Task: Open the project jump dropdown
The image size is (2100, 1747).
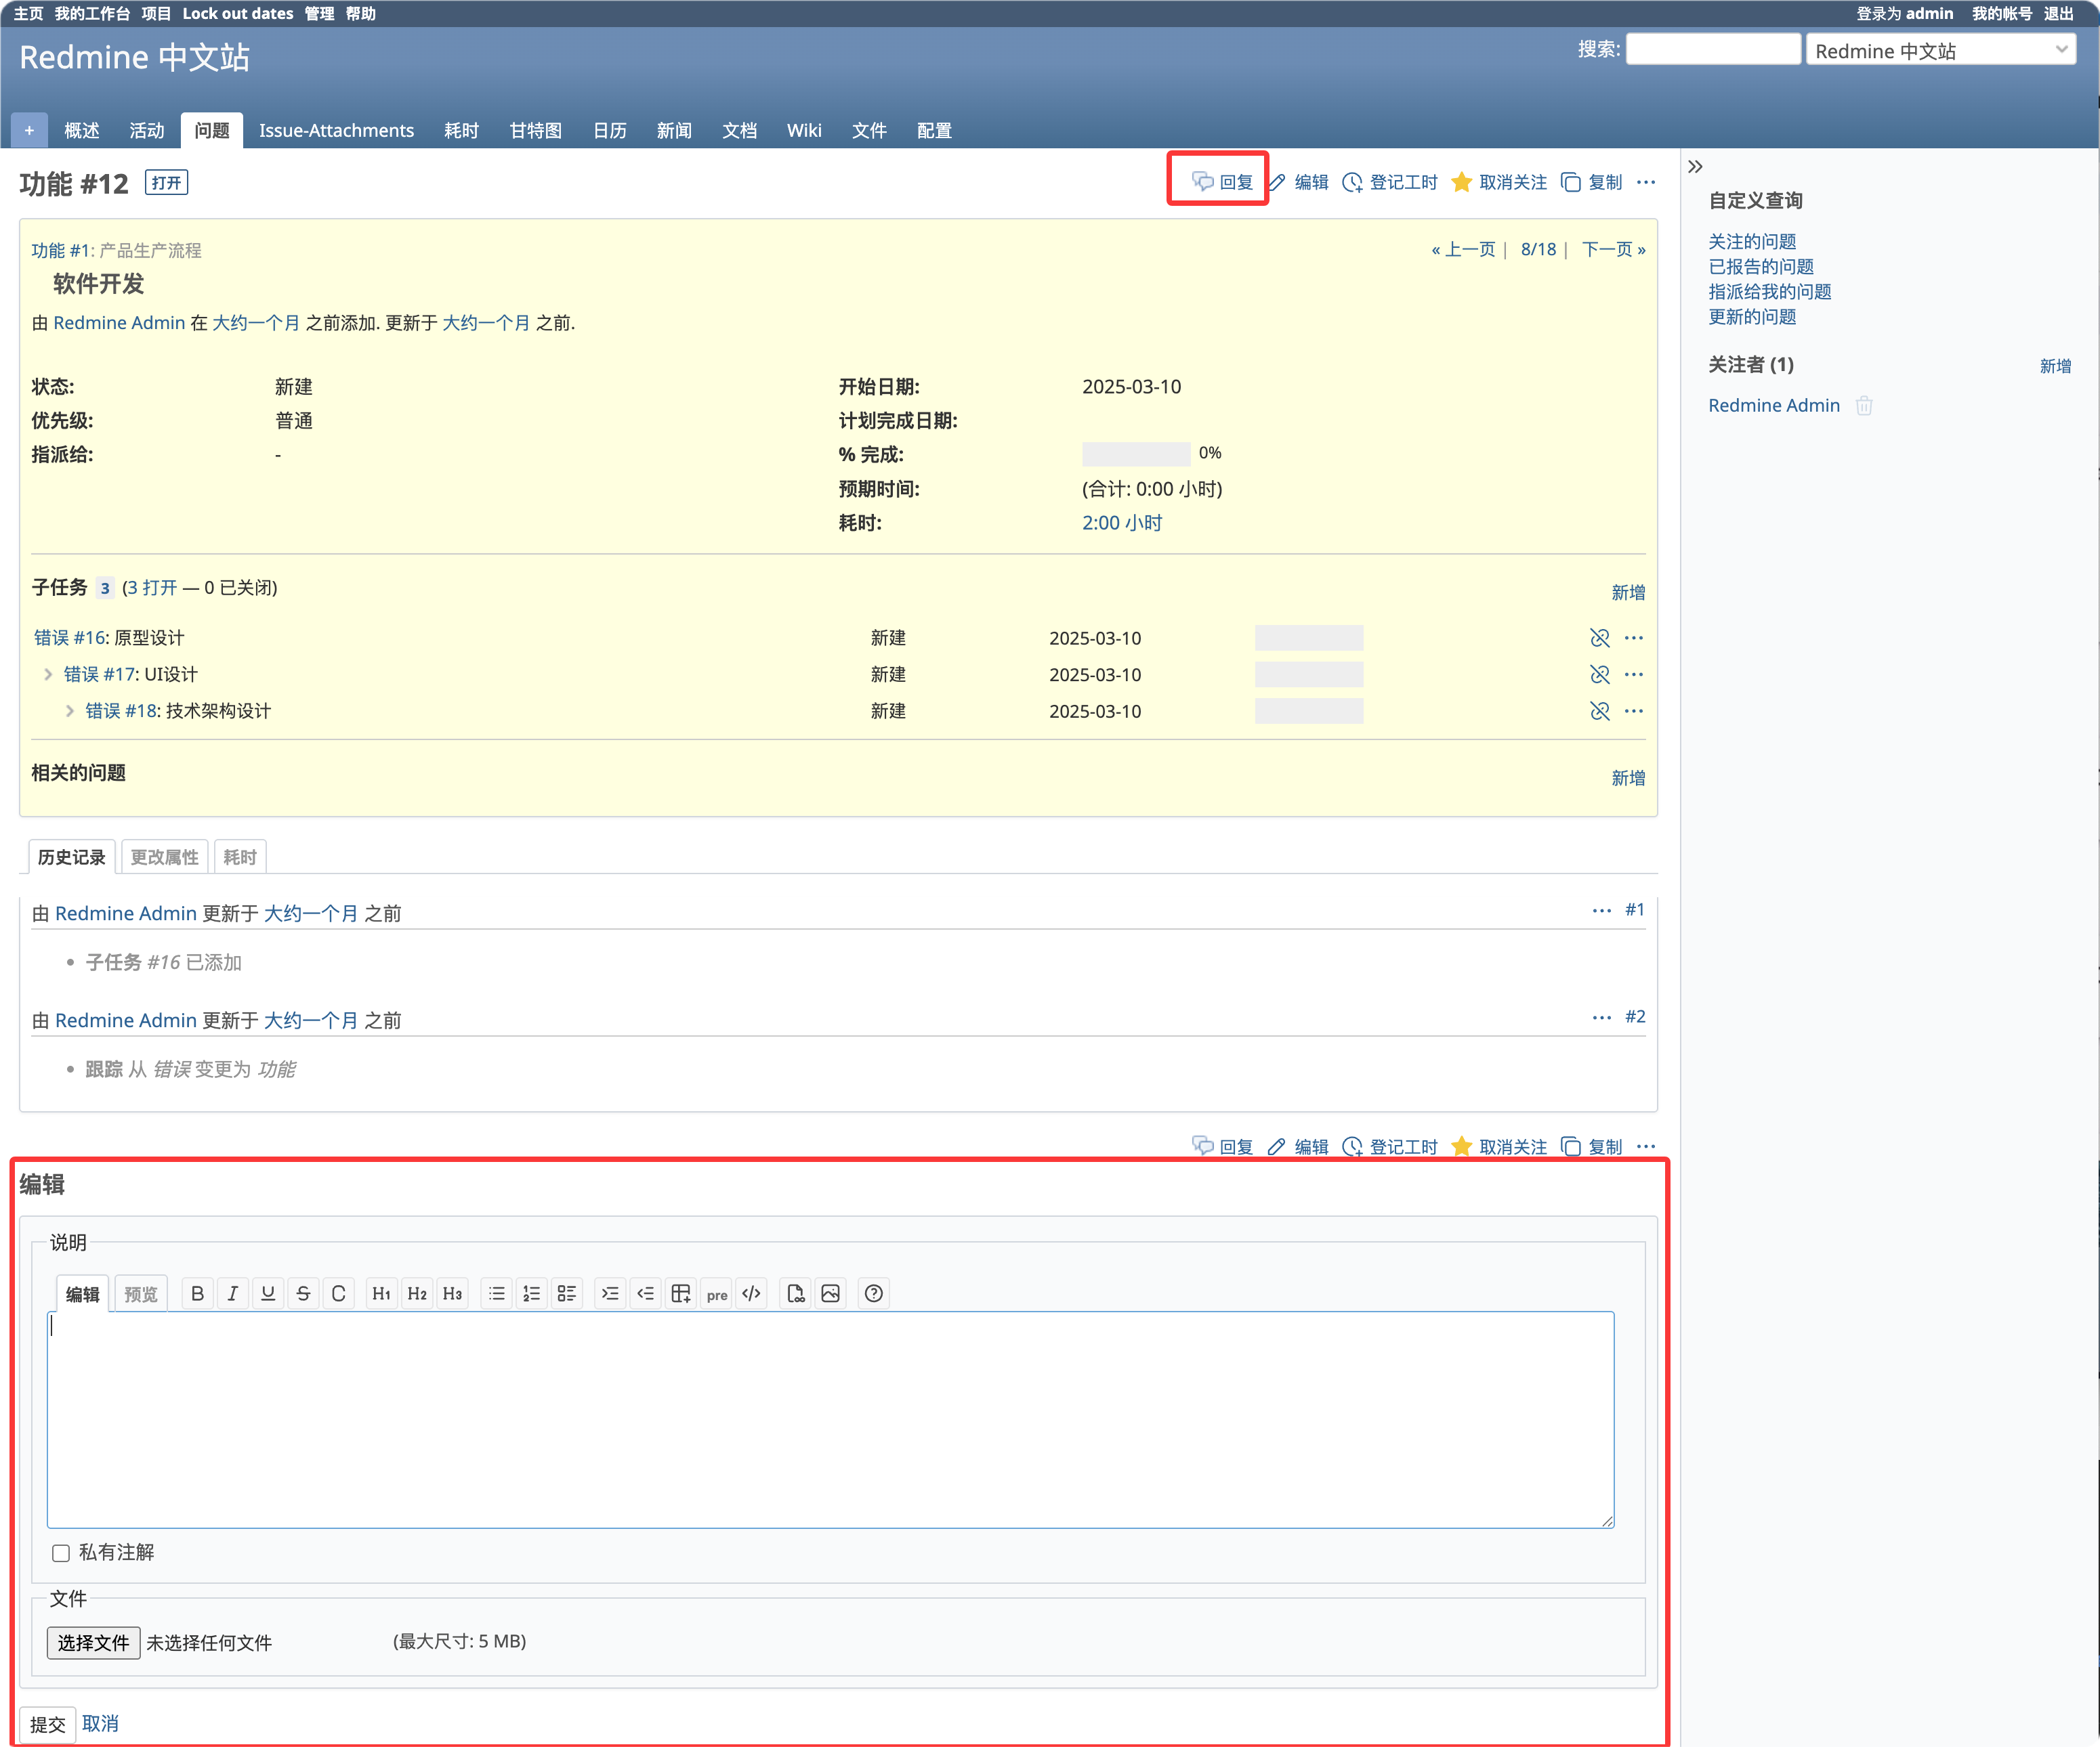Action: pos(1940,50)
